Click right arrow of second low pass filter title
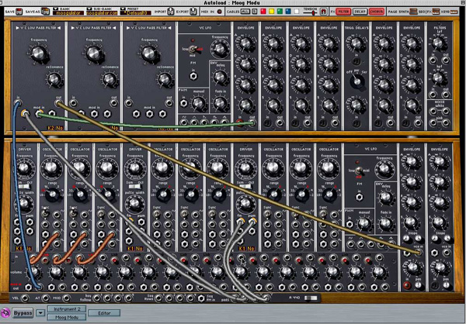The height and width of the screenshot is (324, 466). pyautogui.click(x=114, y=28)
